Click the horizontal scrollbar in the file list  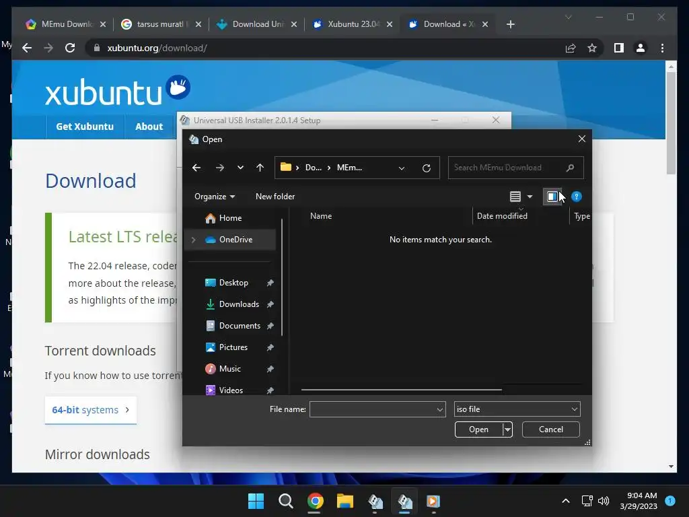click(401, 390)
